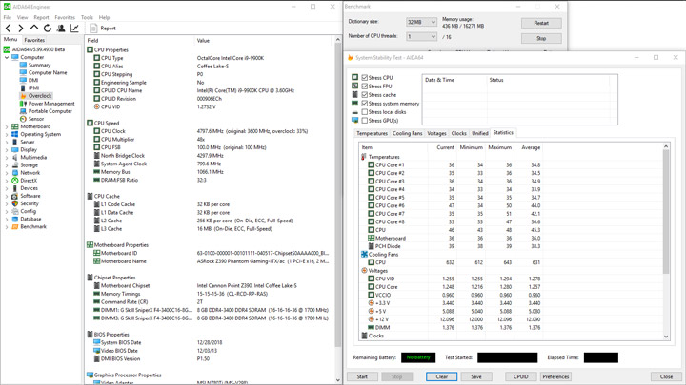Select Power Management in the tree

(50, 104)
